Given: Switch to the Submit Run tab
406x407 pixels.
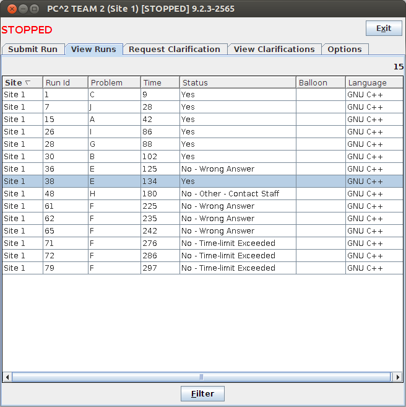Looking at the screenshot, I should 33,50.
